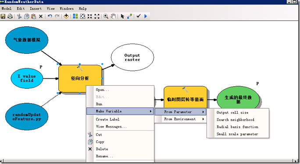Choose Copy in context menu
This screenshot has height=164, width=300.
[120, 142]
